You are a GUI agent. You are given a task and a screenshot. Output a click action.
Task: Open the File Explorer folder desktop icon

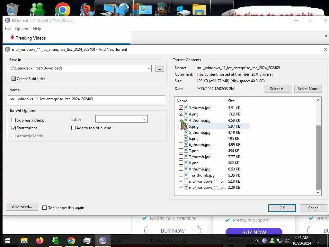tap(199, 9)
